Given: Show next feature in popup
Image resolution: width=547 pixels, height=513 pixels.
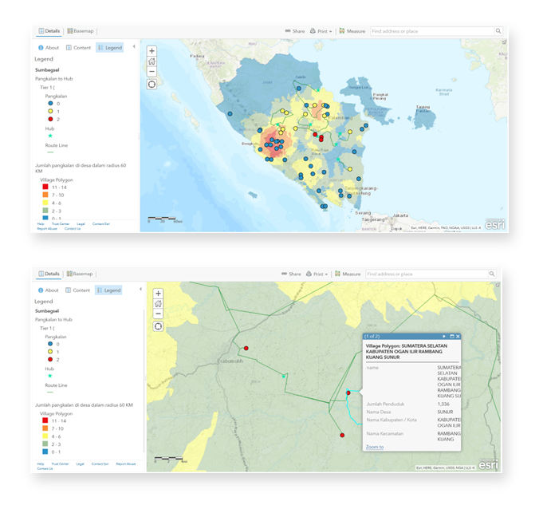Looking at the screenshot, I should (x=444, y=337).
